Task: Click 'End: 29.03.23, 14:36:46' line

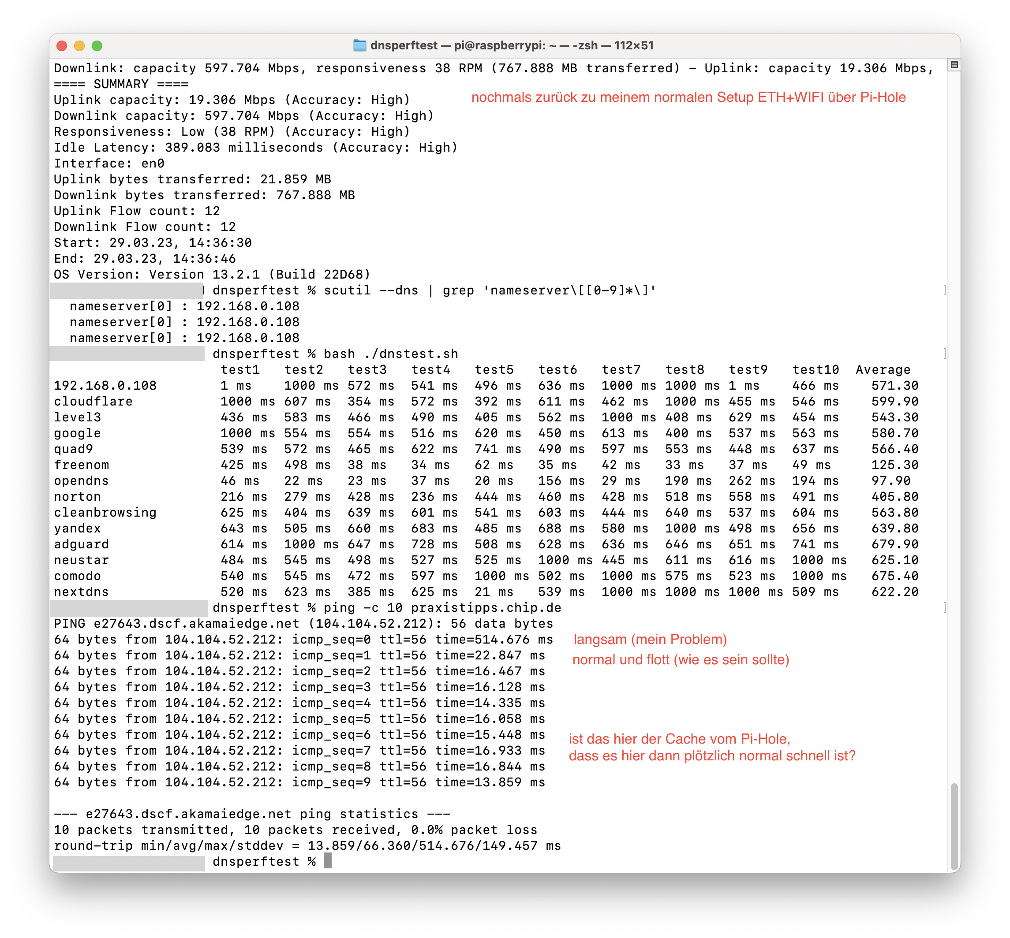Action: [145, 258]
